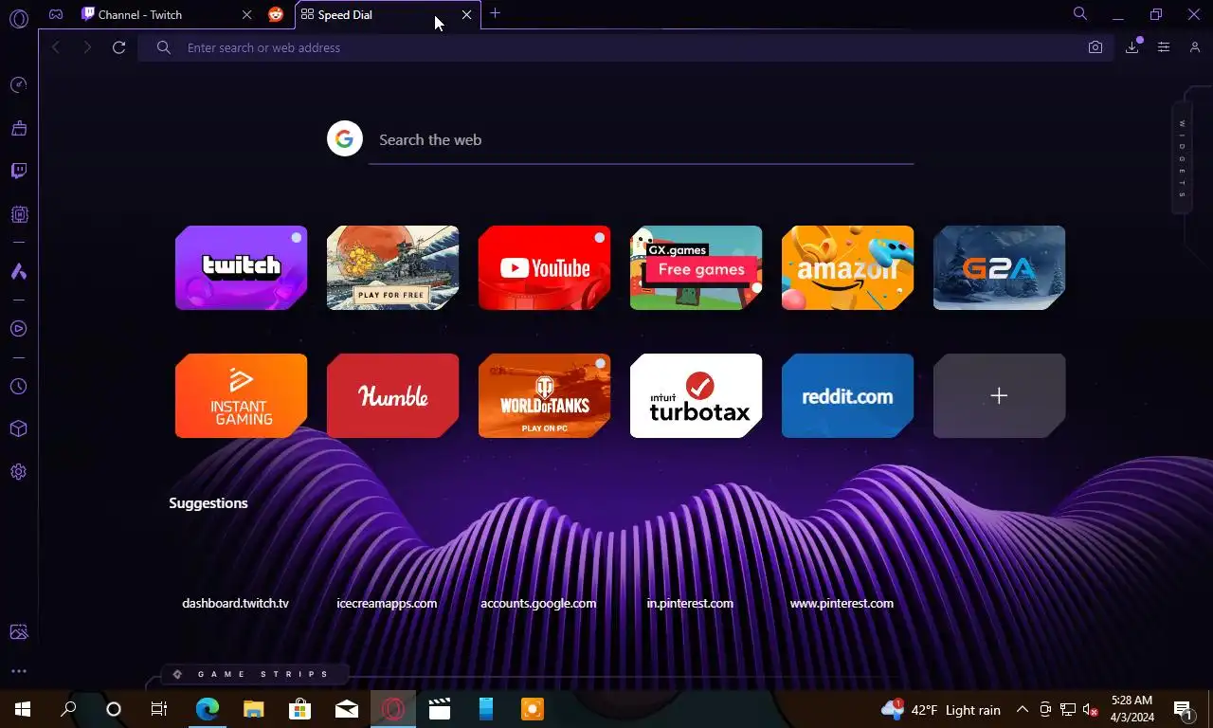Open Microsoft Edge from taskbar
This screenshot has width=1213, height=728.
(x=207, y=709)
